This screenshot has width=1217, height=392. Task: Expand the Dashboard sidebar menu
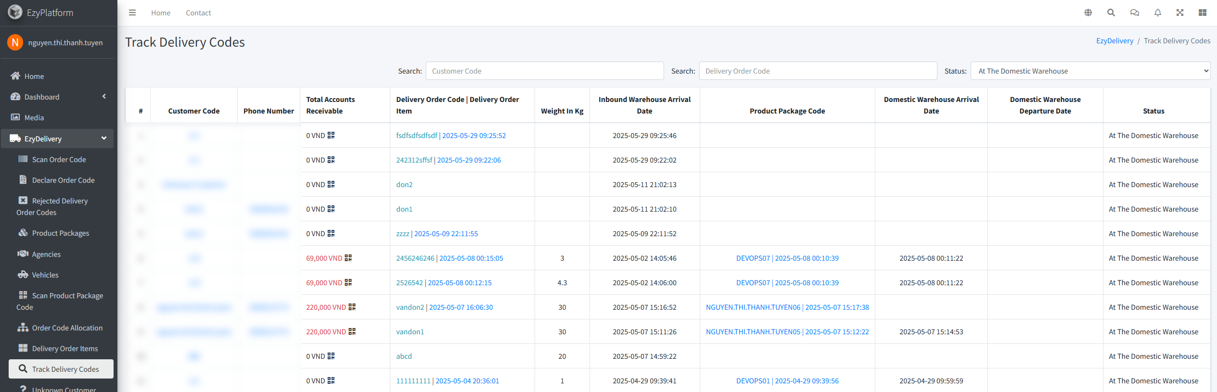(x=58, y=97)
